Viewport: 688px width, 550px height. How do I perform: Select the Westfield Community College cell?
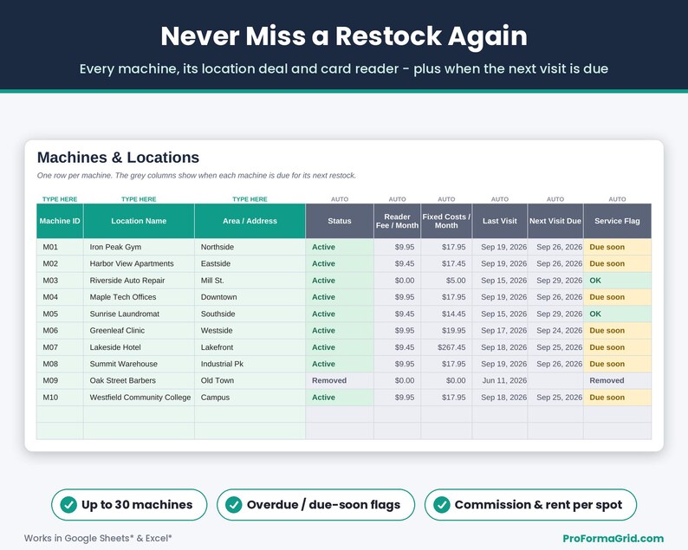[x=139, y=398]
